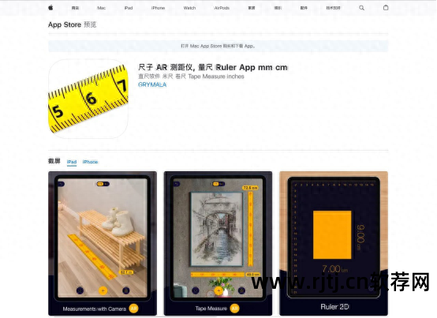Click the AR badge on Tape Measure
437x318 pixels.
point(234,309)
